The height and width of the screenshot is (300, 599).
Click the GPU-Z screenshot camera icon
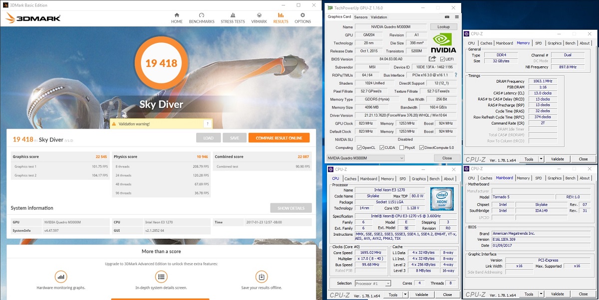point(446,17)
